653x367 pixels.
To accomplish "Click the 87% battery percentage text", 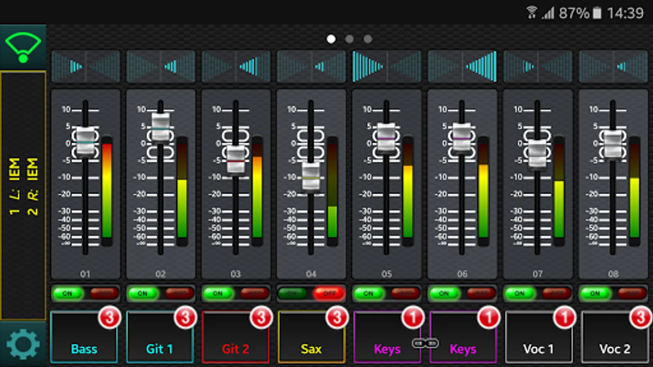I will click(x=574, y=13).
